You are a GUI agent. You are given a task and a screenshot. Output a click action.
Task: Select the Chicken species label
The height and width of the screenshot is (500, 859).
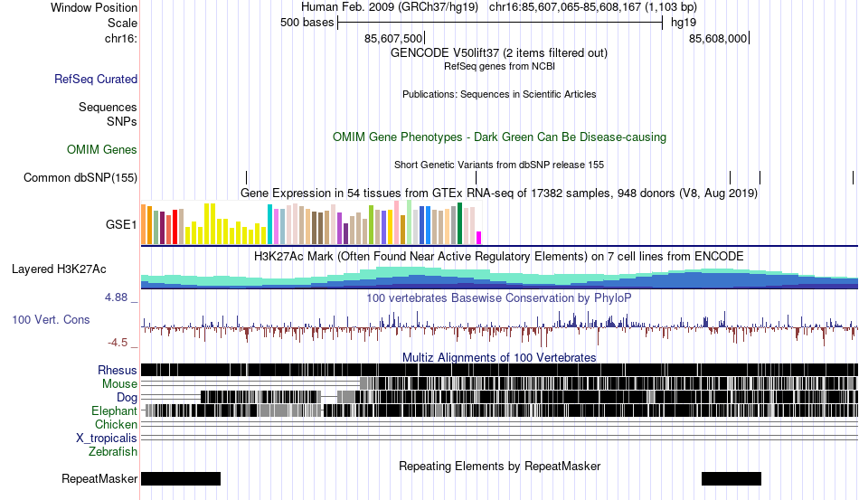coord(116,424)
